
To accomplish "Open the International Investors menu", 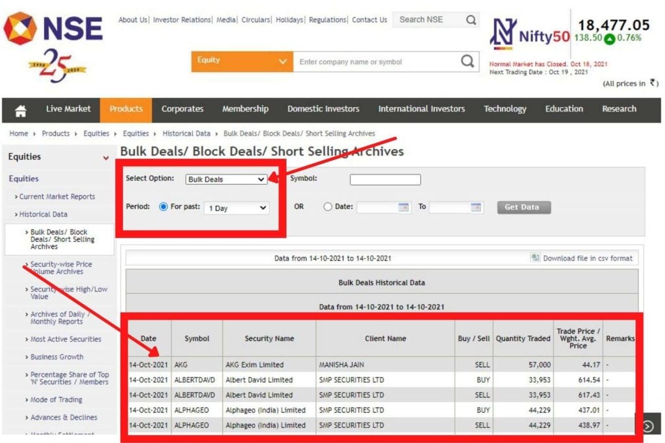I will coord(421,109).
